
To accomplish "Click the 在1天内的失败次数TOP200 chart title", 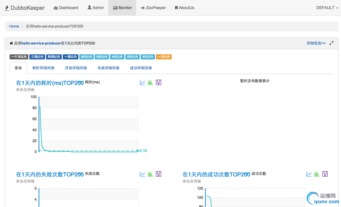I will (x=50, y=174).
